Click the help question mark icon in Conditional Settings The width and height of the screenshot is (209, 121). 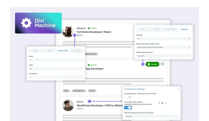click(159, 103)
